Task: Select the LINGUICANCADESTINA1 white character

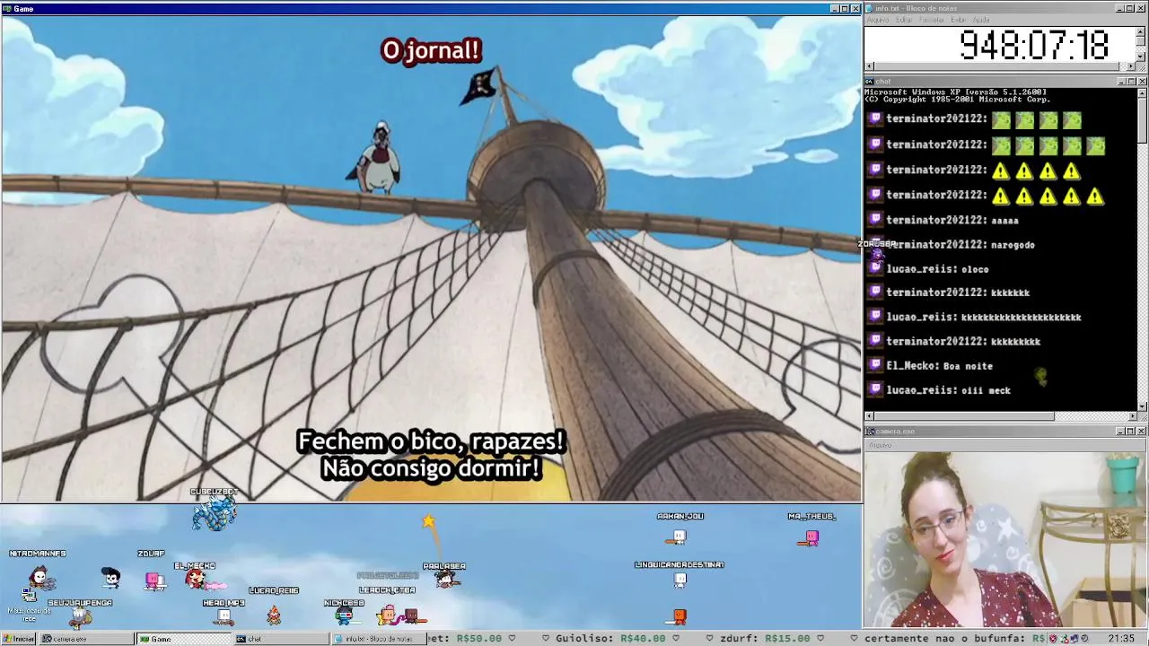Action: (x=680, y=581)
